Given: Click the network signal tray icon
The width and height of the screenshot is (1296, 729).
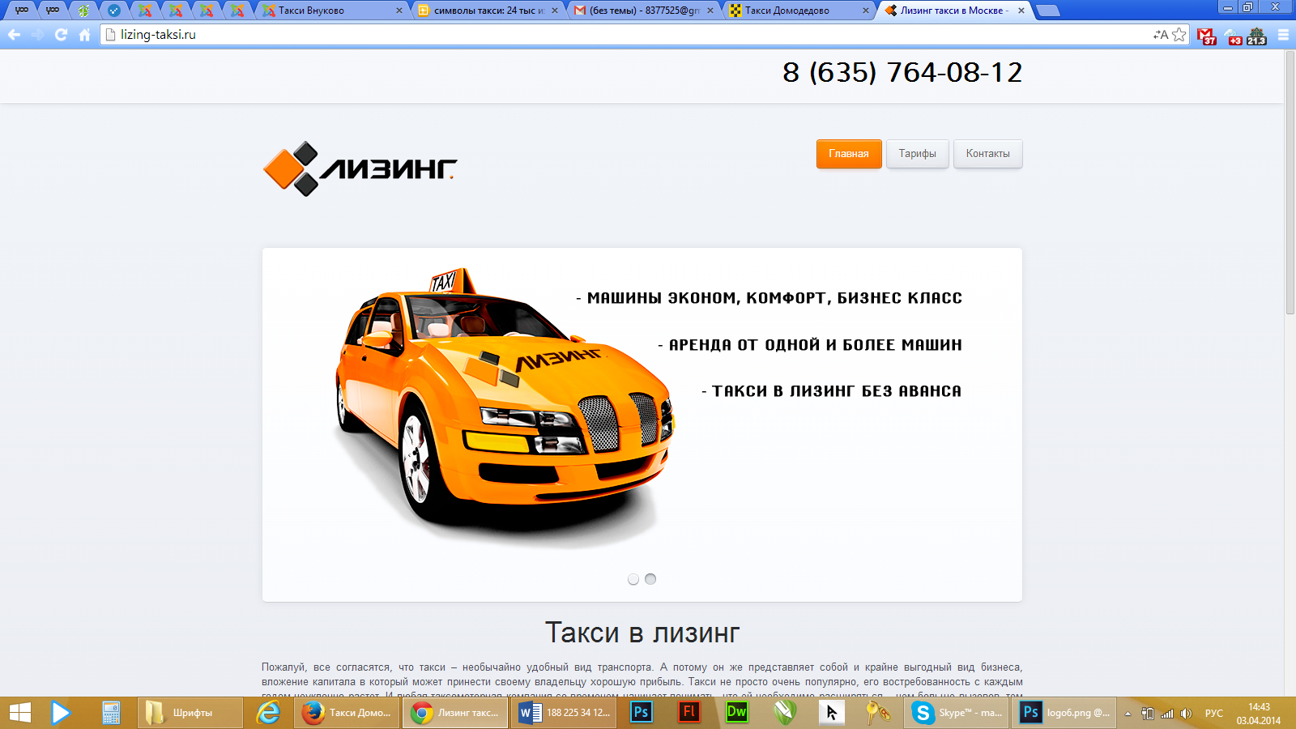Looking at the screenshot, I should [1167, 714].
